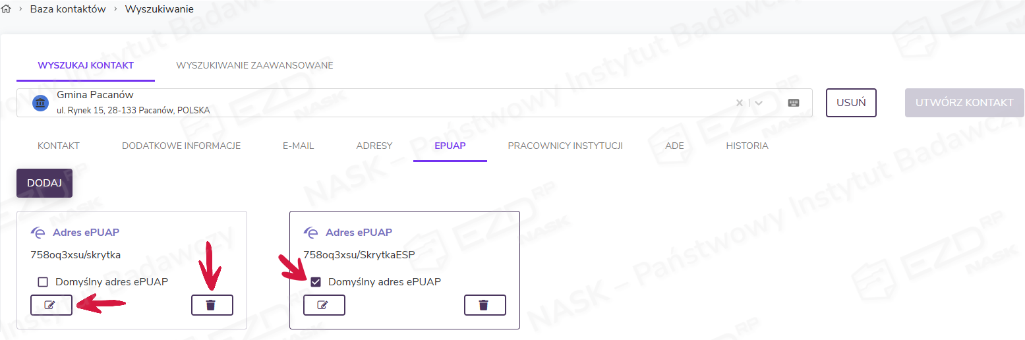Go to the Historia tab

(x=747, y=146)
